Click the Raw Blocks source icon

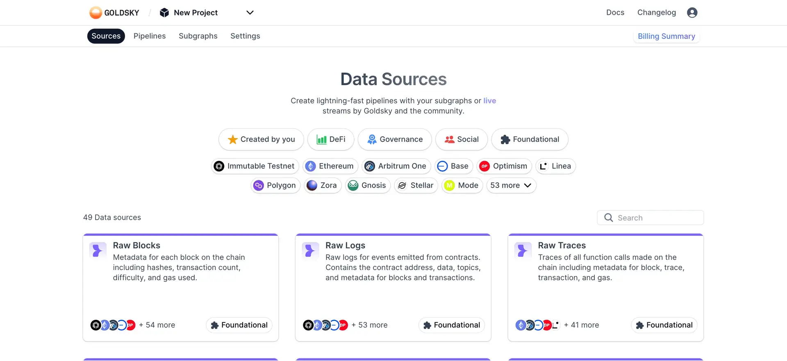click(x=98, y=250)
